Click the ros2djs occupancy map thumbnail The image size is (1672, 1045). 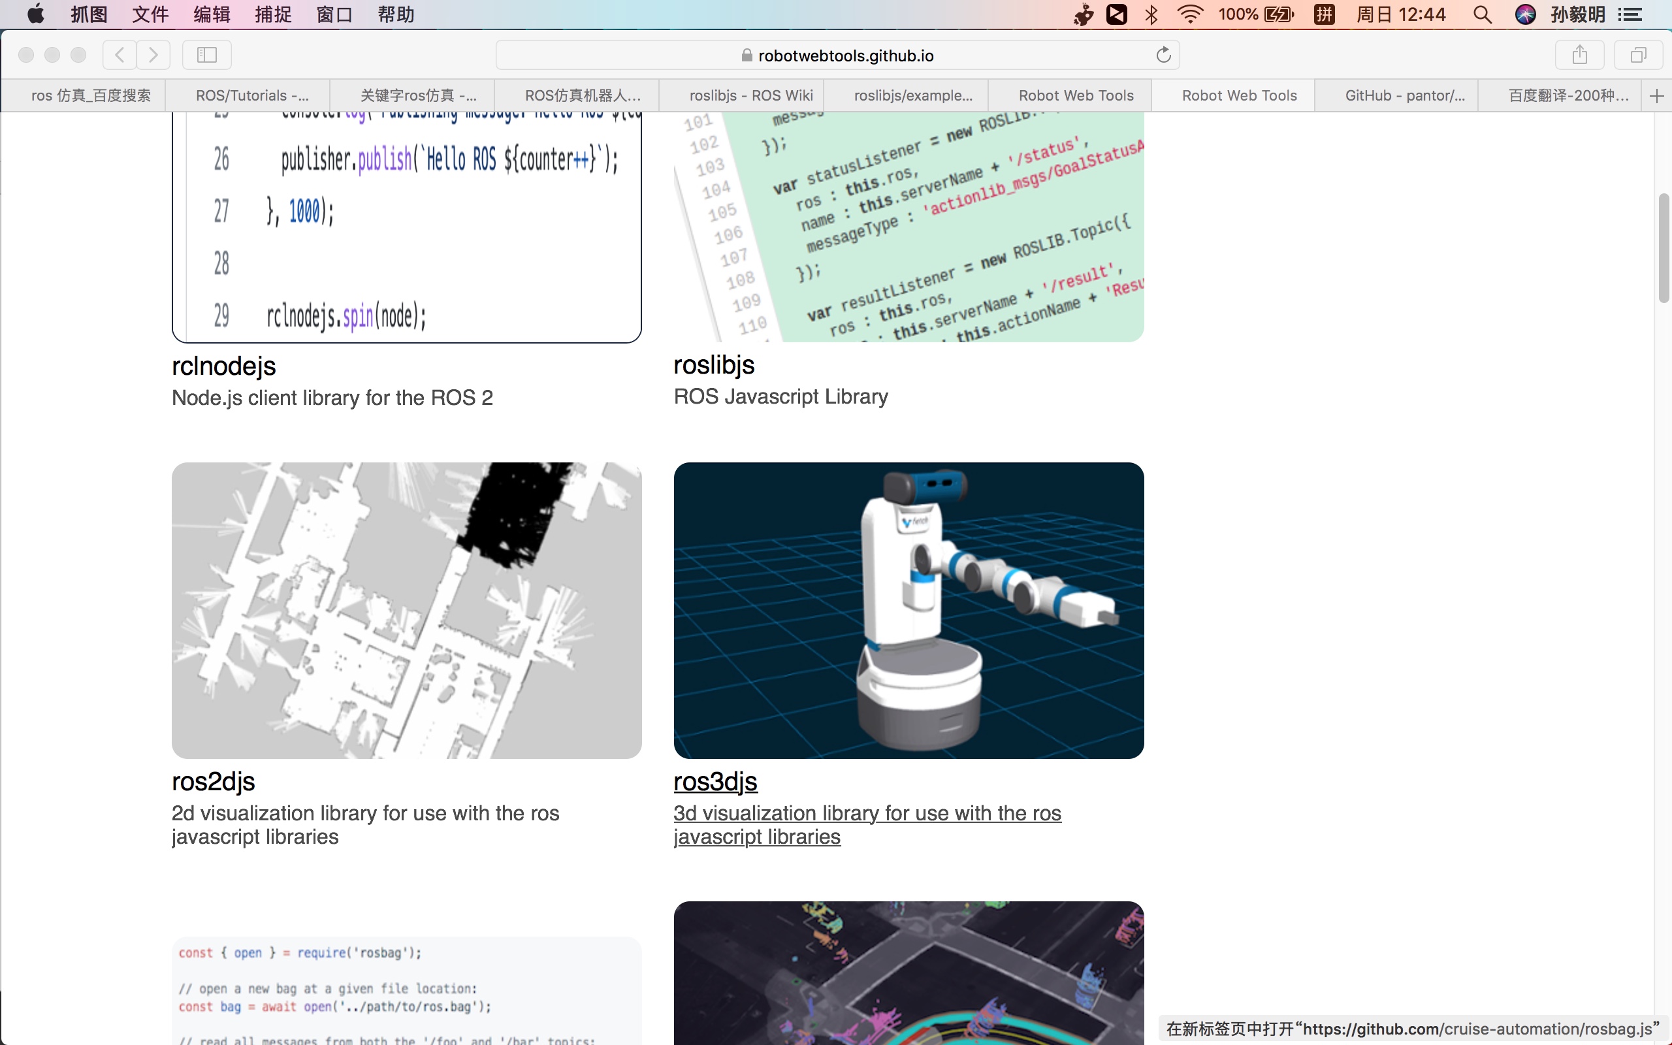[x=406, y=610]
